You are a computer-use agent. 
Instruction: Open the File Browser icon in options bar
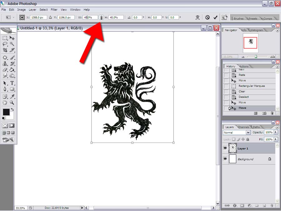click(x=224, y=18)
